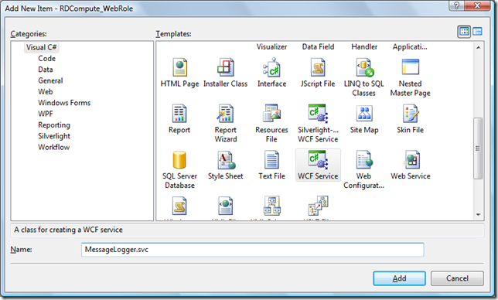
Task: Select the Nested Master Page template
Action: click(x=410, y=77)
